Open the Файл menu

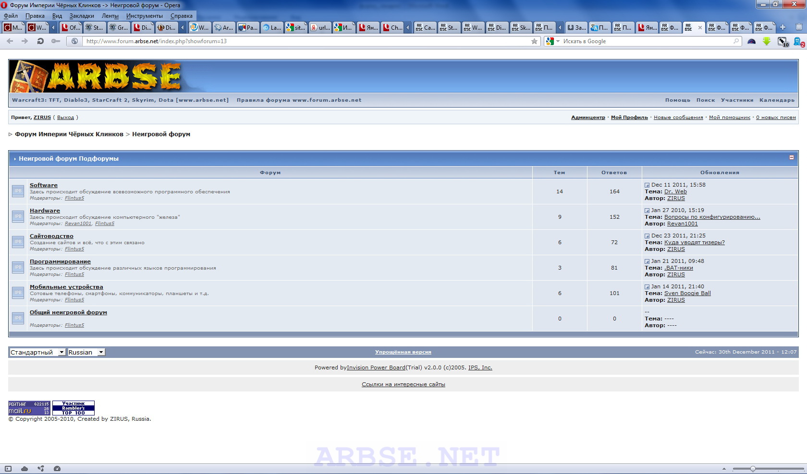(x=11, y=16)
